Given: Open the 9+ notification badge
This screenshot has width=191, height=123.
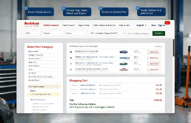Looking at the screenshot, I should (167, 23).
